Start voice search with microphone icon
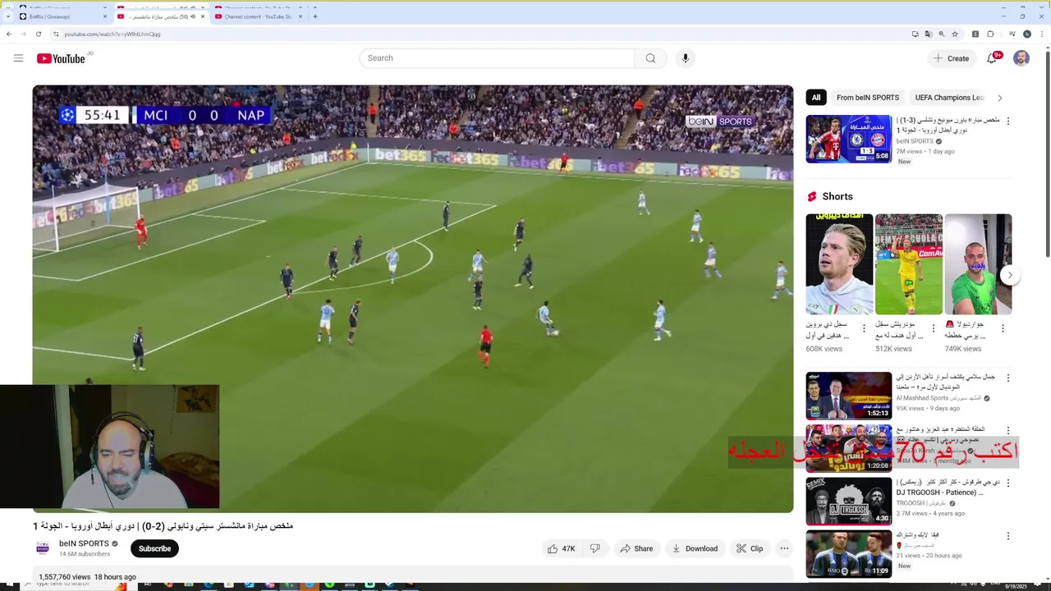 [x=686, y=58]
